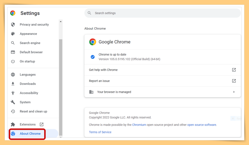249x145 pixels.
Task: Click the System wrench icon
Action: coord(13,102)
